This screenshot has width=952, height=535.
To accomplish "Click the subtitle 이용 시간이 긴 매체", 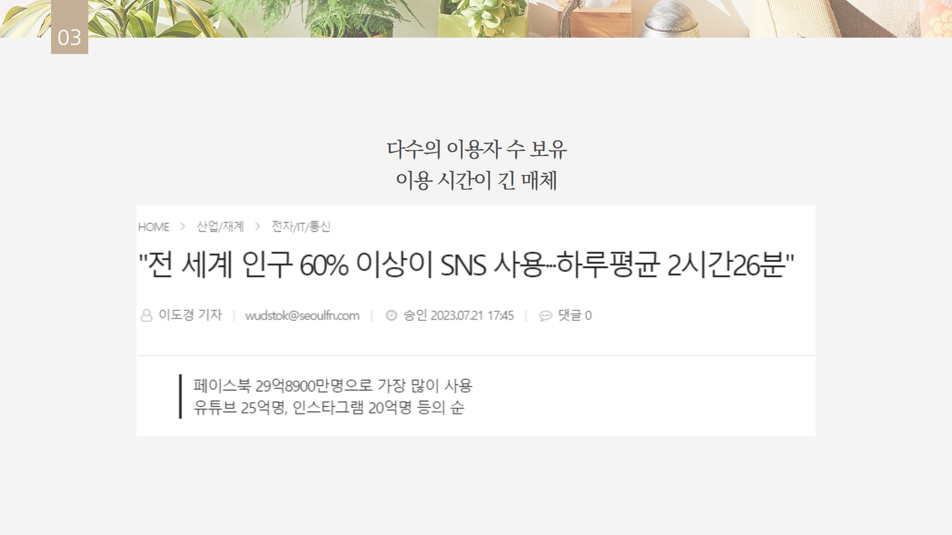I will click(x=476, y=180).
